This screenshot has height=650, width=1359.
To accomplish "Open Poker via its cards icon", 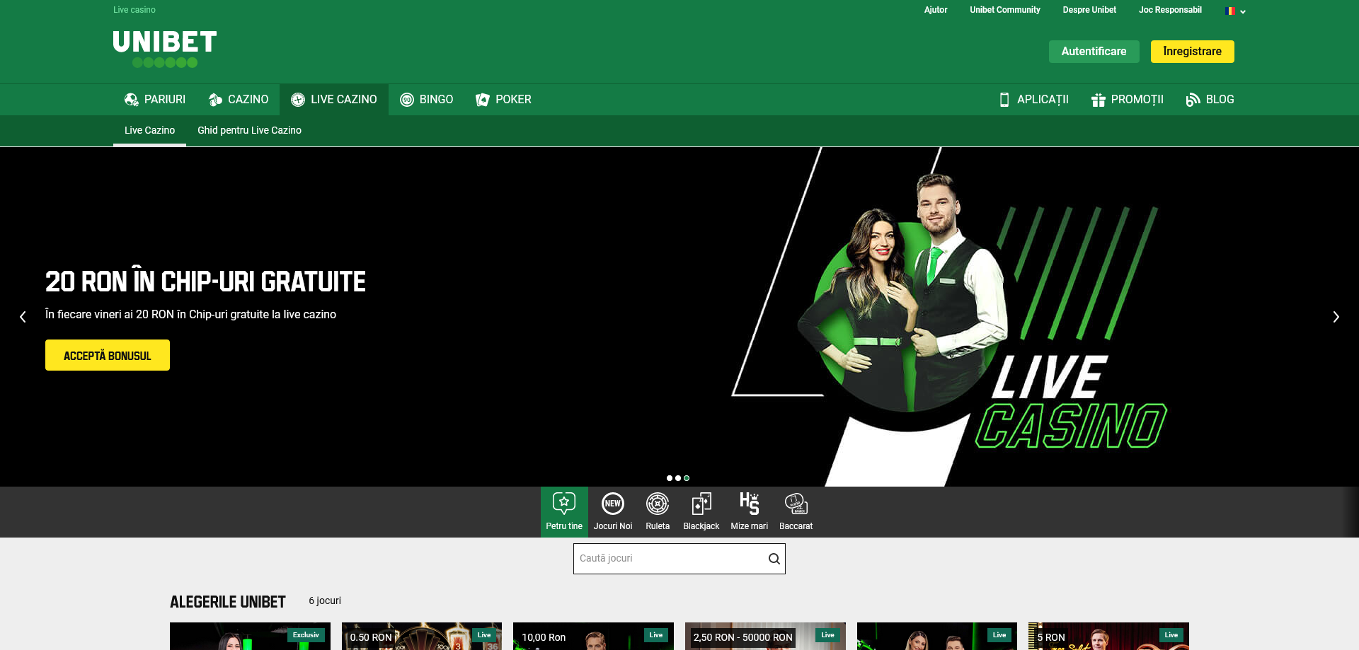I will pos(483,100).
